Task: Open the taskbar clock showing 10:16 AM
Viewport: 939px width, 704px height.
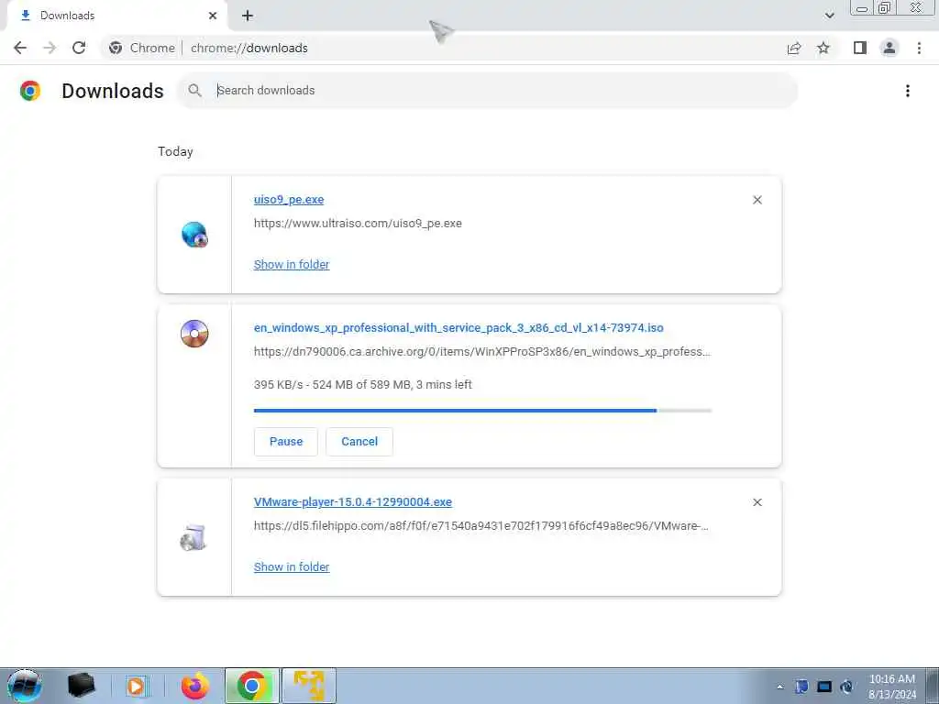Action: (x=891, y=687)
